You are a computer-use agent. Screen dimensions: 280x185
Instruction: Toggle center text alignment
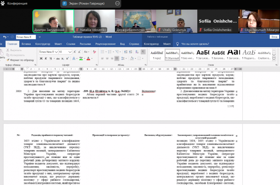(x=107, y=58)
